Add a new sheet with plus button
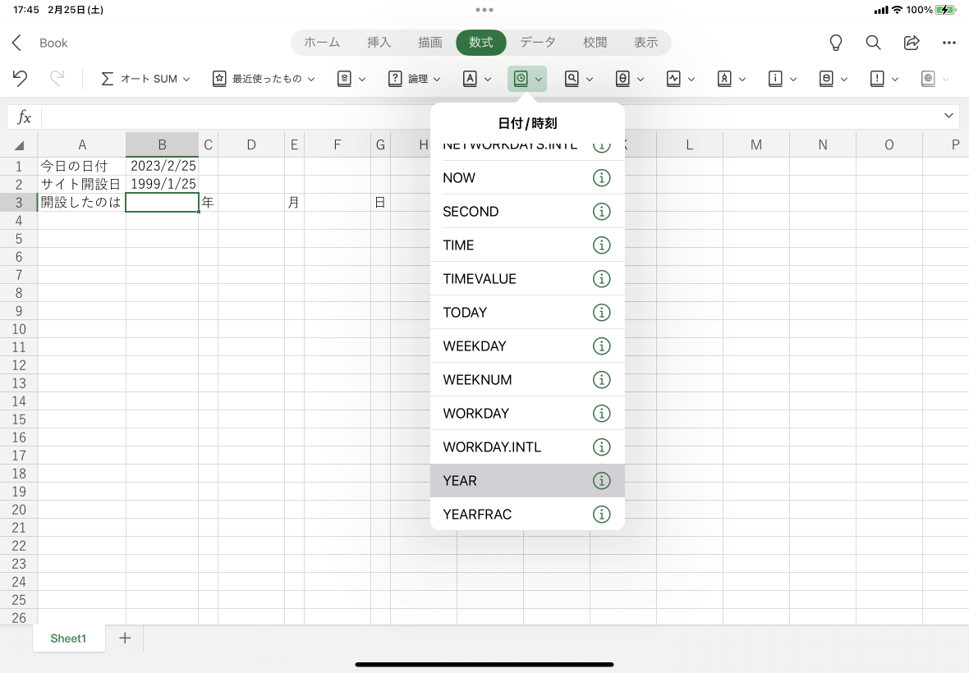Screen dimensions: 969x673 click(125, 638)
